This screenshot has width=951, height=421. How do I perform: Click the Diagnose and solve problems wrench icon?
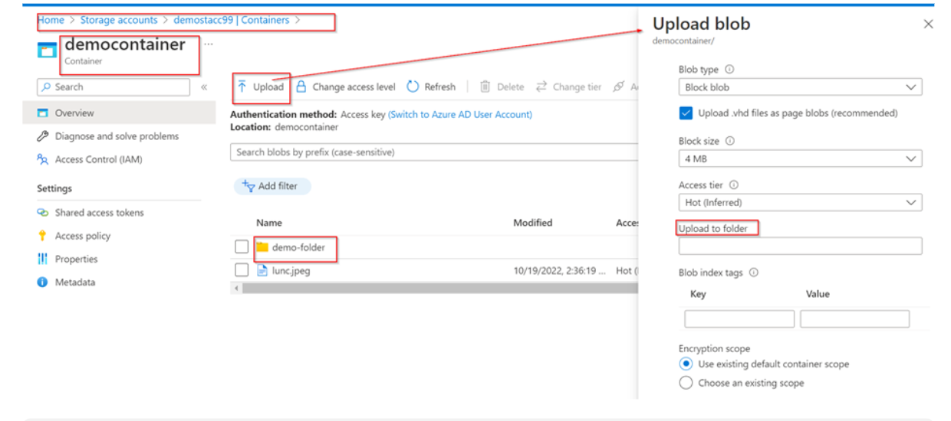coord(43,136)
